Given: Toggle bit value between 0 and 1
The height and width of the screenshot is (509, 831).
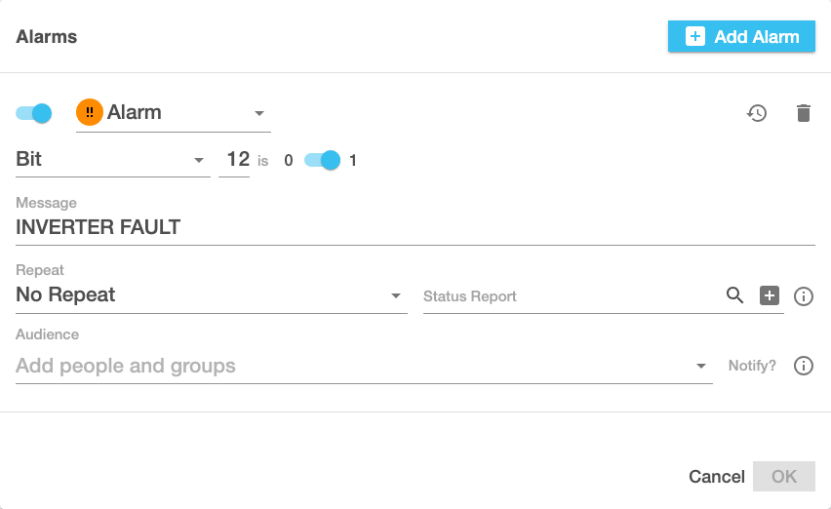Looking at the screenshot, I should [x=323, y=160].
